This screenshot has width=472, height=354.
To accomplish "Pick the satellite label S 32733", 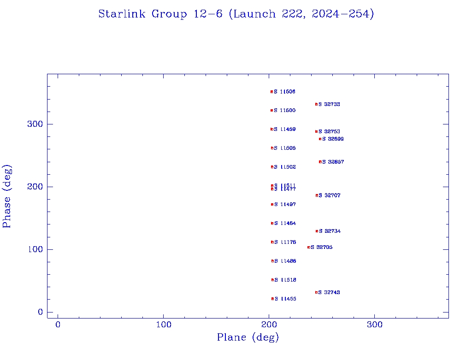I will [x=329, y=105].
